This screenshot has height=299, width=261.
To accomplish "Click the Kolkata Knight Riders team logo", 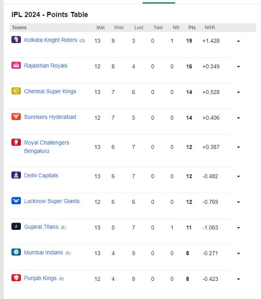I will (x=16, y=39).
